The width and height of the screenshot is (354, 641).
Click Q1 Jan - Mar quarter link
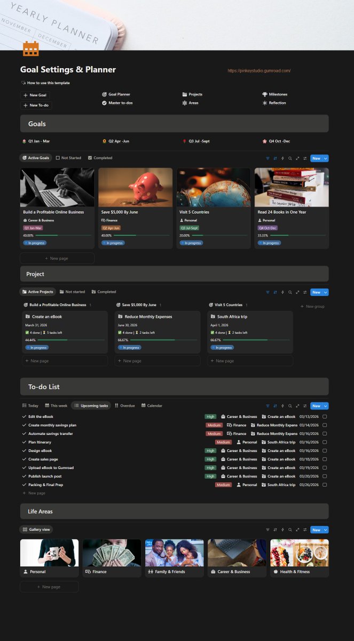tap(36, 142)
